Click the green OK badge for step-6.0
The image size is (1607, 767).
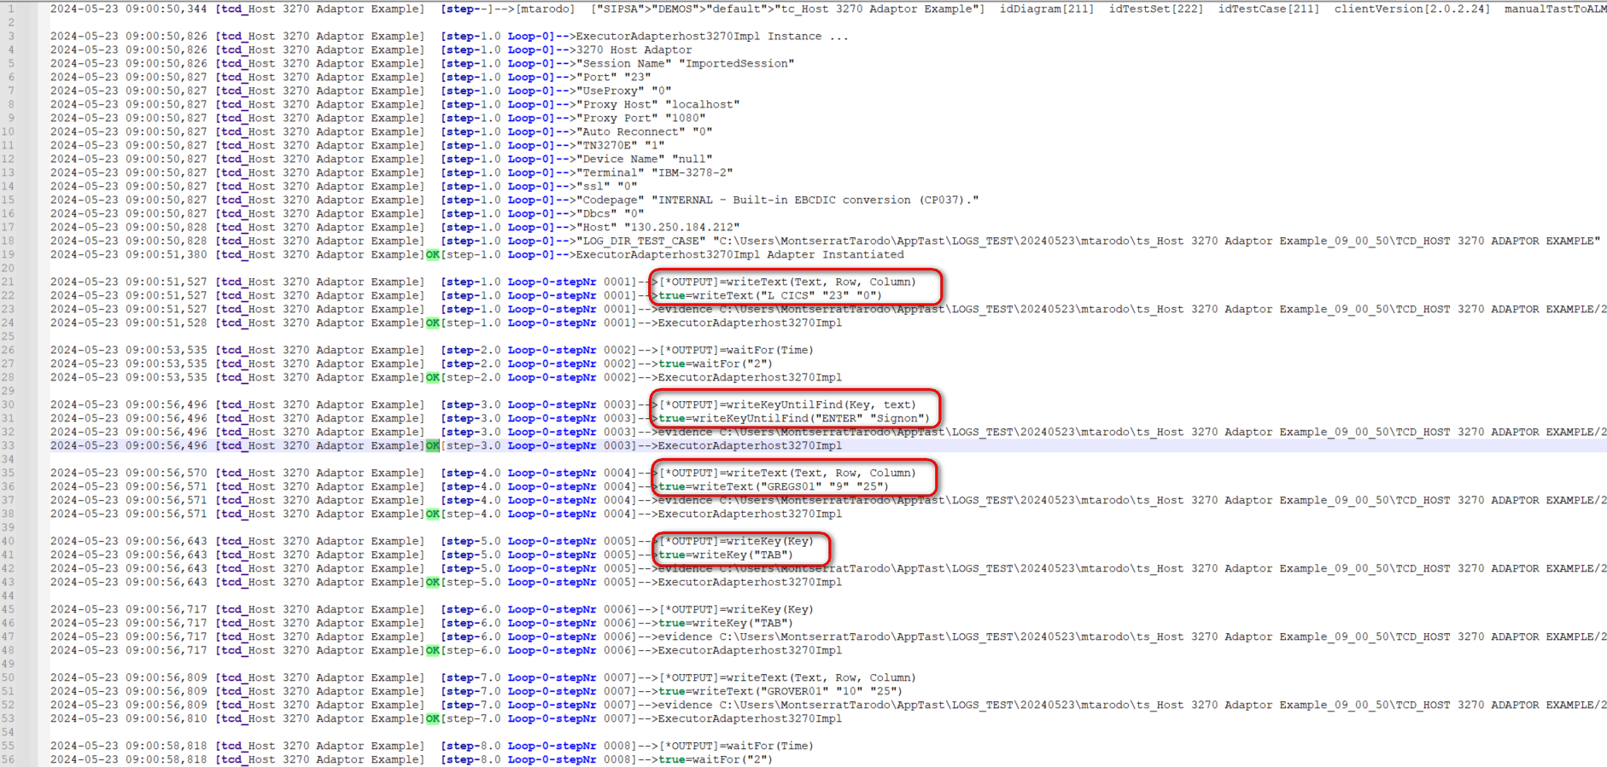click(432, 650)
